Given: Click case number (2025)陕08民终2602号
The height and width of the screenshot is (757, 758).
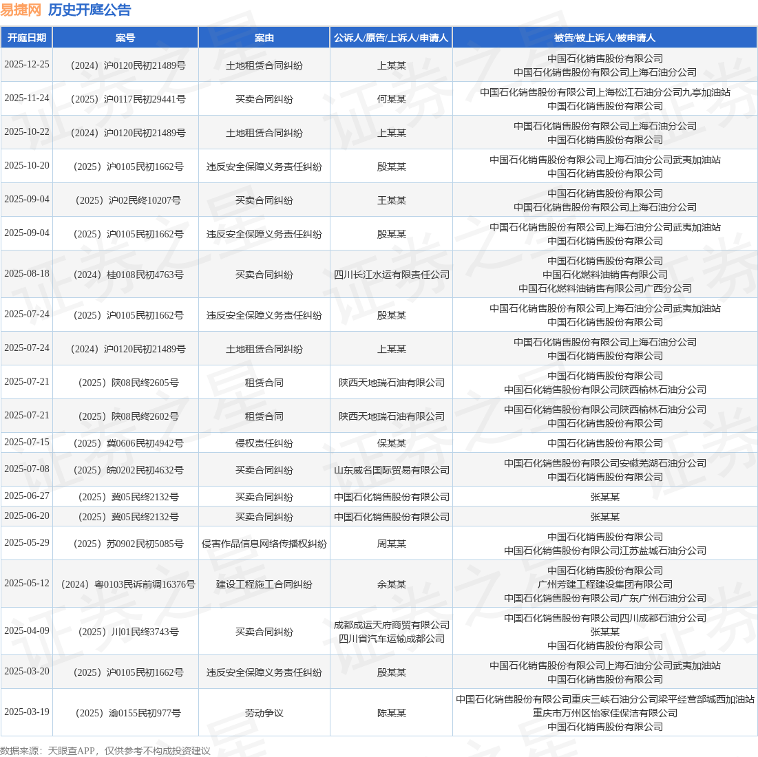Looking at the screenshot, I should coord(127,417).
